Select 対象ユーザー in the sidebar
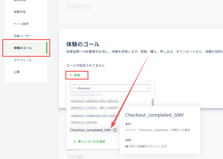Image resolution: width=223 pixels, height=159 pixels. click(23, 36)
